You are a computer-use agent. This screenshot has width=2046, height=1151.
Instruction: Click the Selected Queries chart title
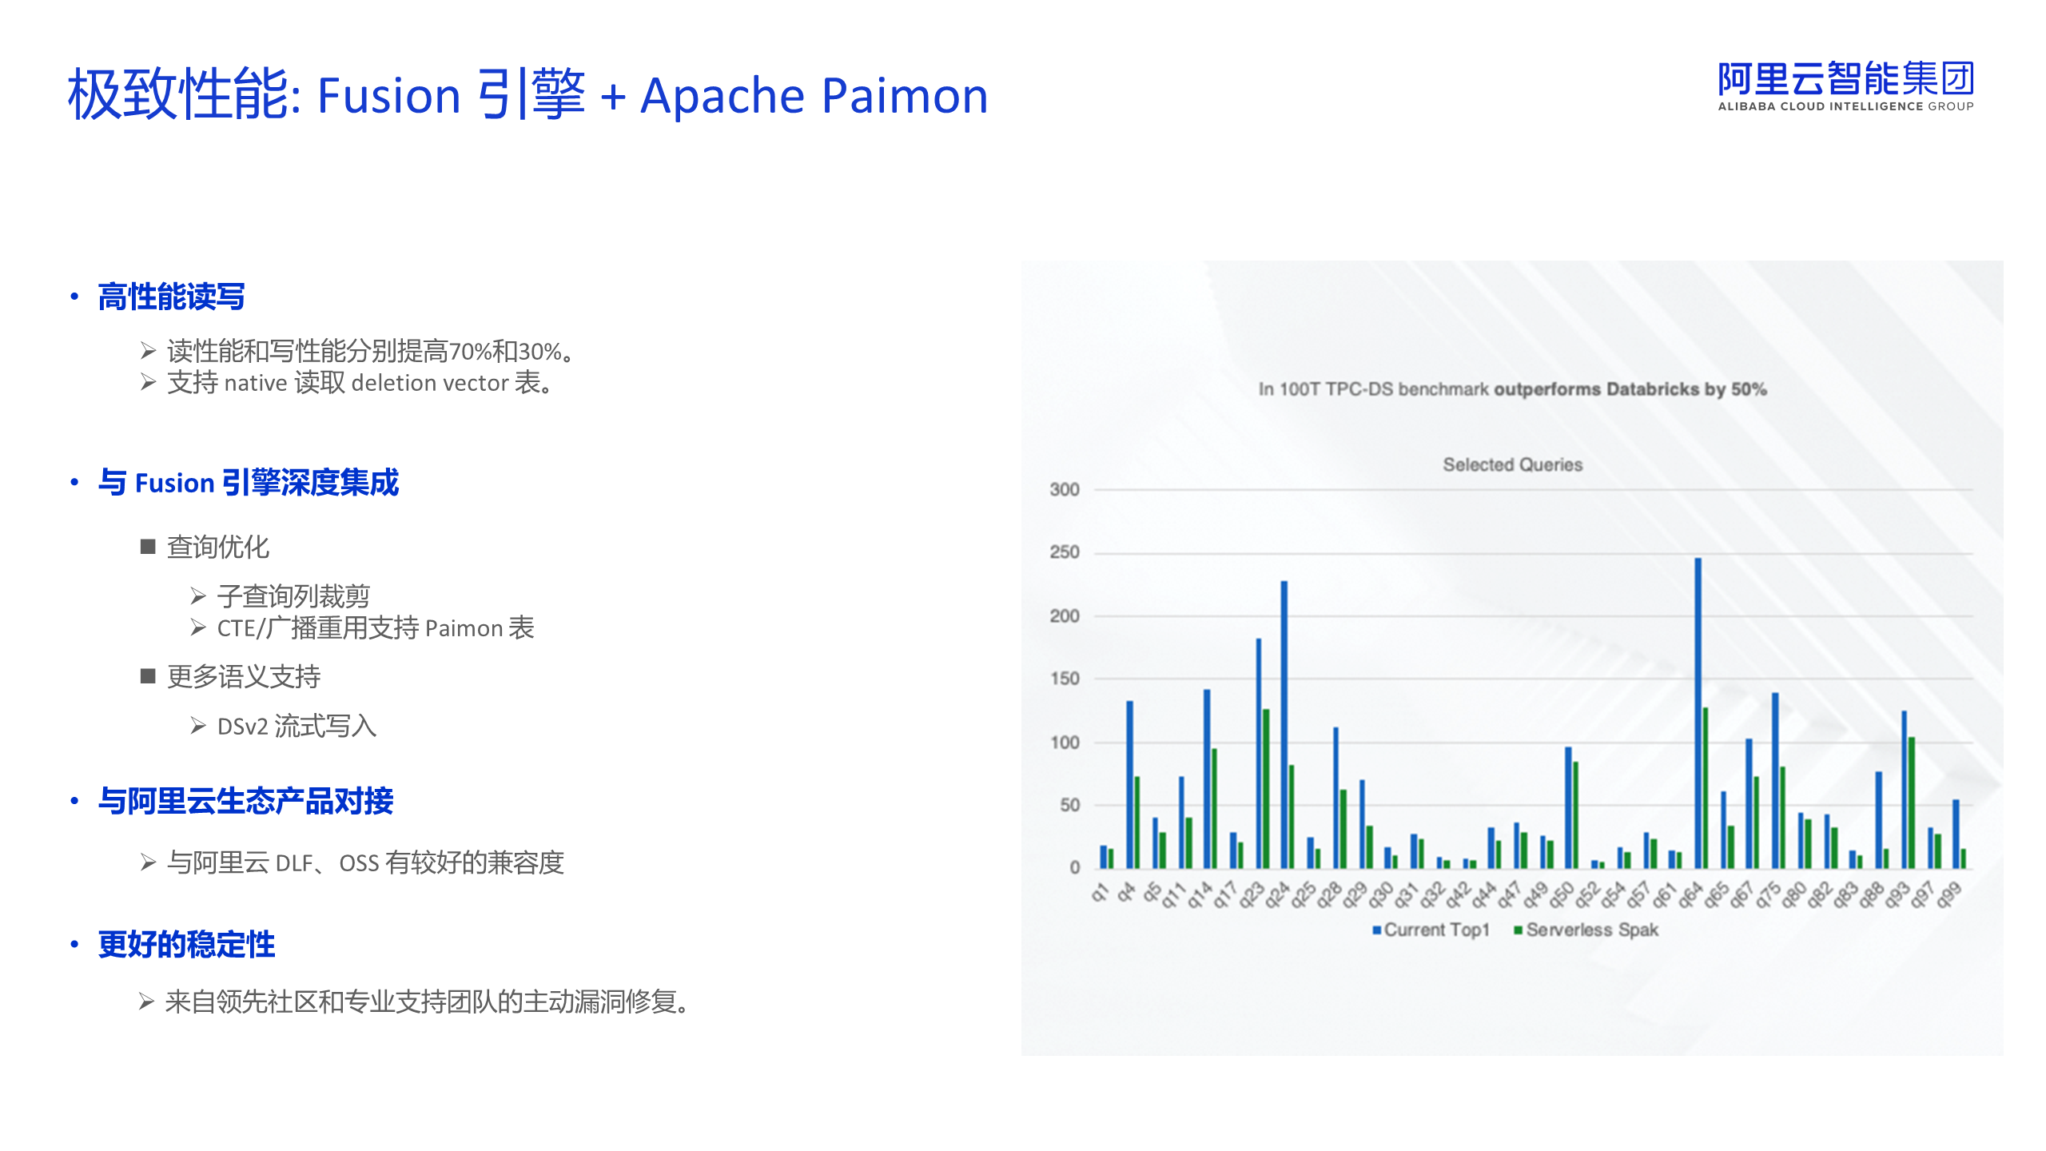[x=1512, y=464]
